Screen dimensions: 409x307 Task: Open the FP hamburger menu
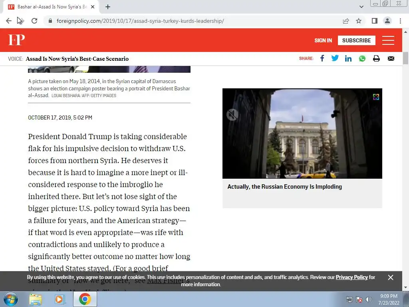click(388, 40)
